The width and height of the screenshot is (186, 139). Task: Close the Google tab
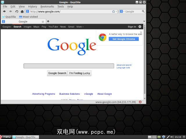tap(43, 21)
